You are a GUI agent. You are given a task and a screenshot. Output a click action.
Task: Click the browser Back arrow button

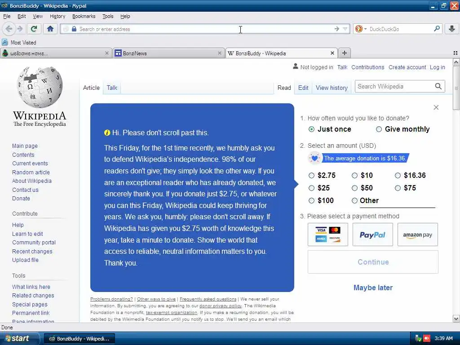pos(9,29)
